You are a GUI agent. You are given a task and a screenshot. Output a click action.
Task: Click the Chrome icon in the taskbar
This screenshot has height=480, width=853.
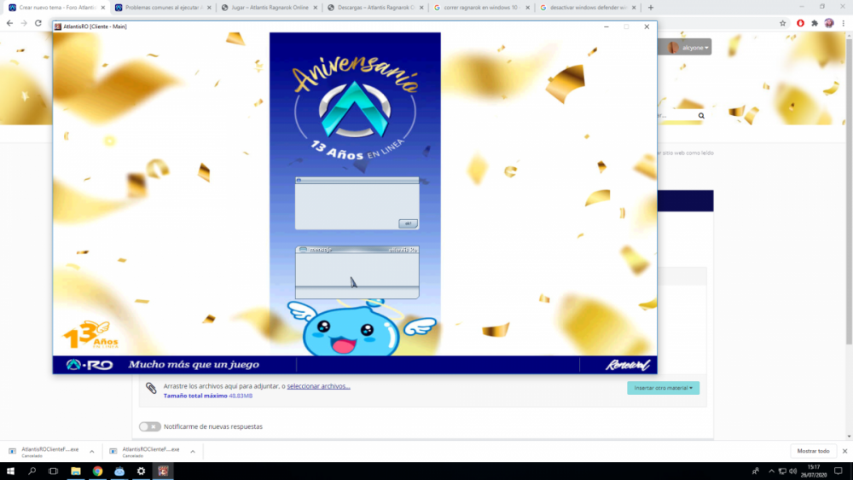click(97, 471)
